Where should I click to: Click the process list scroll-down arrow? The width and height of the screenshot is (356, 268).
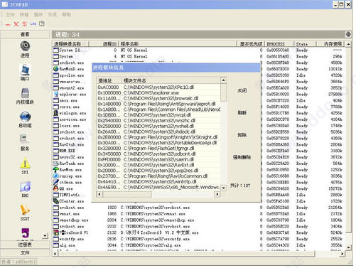click(x=348, y=247)
